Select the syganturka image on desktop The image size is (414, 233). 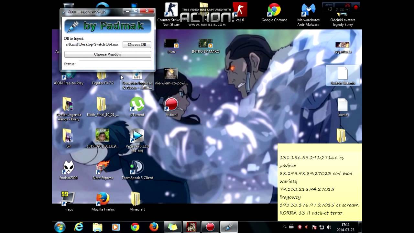343,47
